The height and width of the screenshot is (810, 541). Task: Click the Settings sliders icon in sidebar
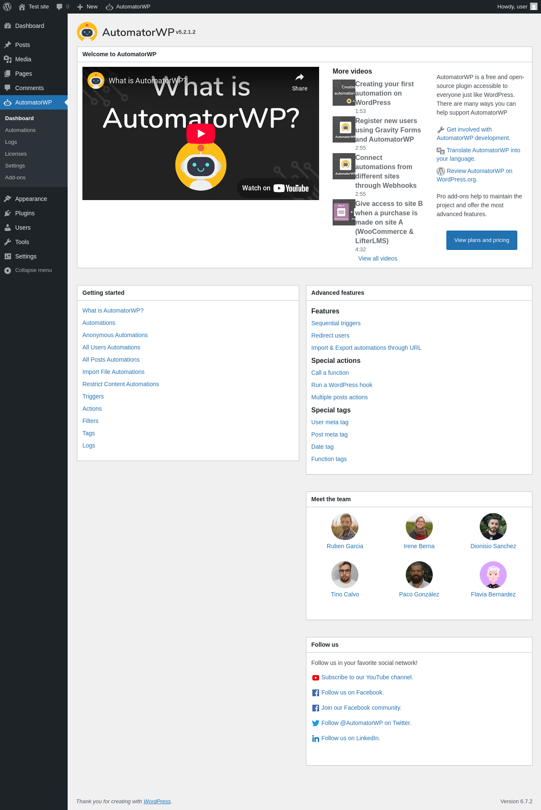pos(8,256)
